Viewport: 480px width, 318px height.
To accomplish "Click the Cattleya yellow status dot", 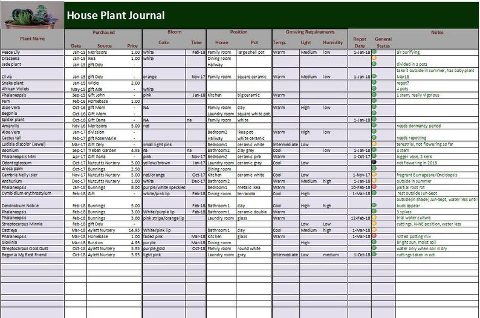I will pyautogui.click(x=374, y=230).
